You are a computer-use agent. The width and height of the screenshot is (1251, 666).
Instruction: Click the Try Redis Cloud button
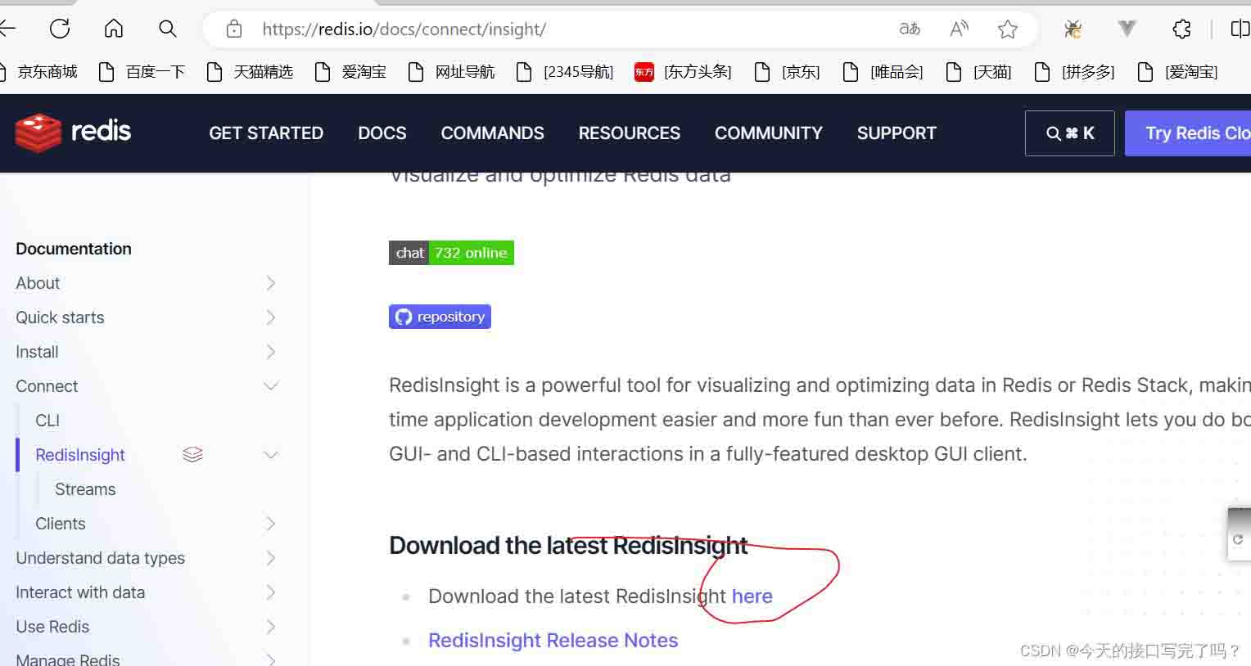1188,133
